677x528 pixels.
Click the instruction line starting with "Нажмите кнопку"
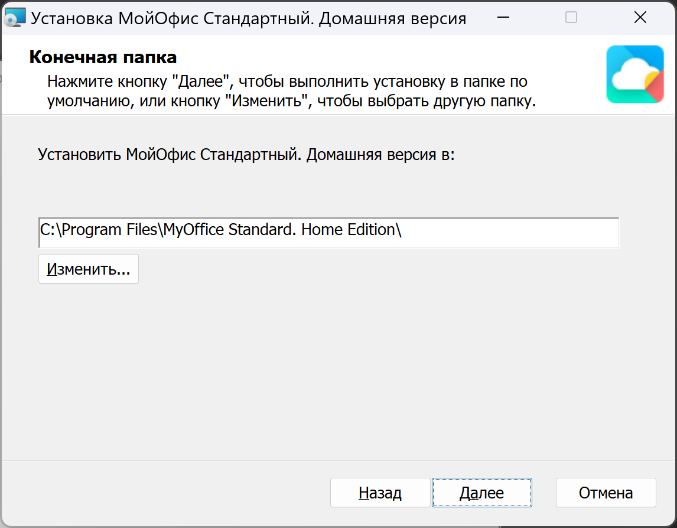[x=287, y=81]
